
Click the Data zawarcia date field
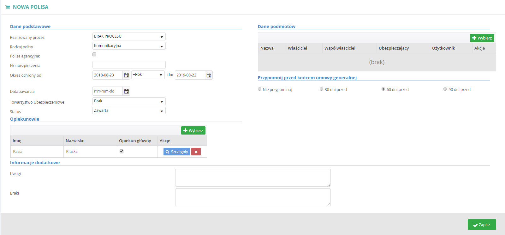point(108,91)
